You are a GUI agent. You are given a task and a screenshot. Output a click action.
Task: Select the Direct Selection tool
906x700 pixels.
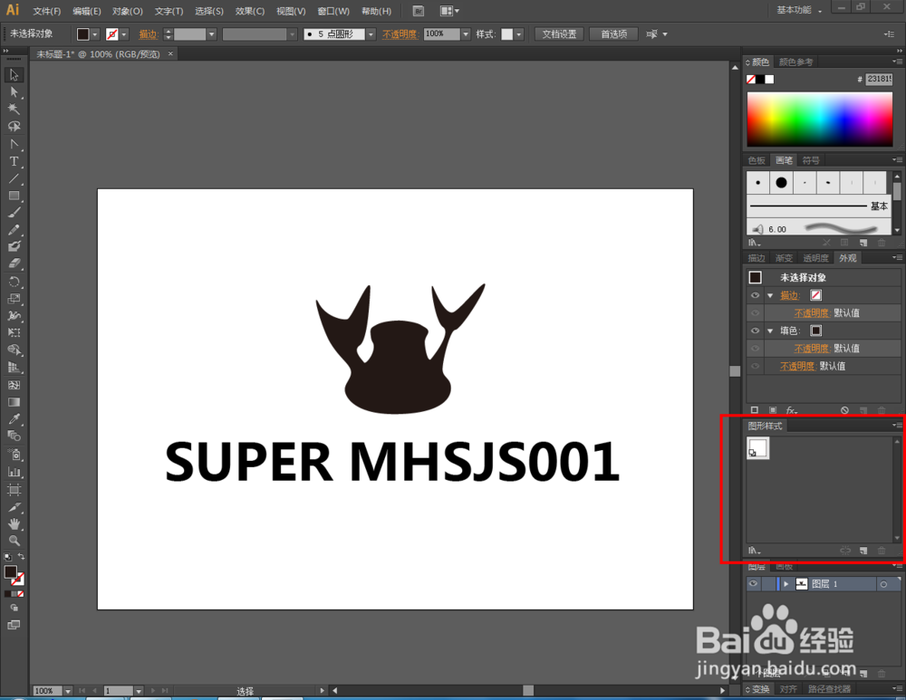[x=14, y=91]
